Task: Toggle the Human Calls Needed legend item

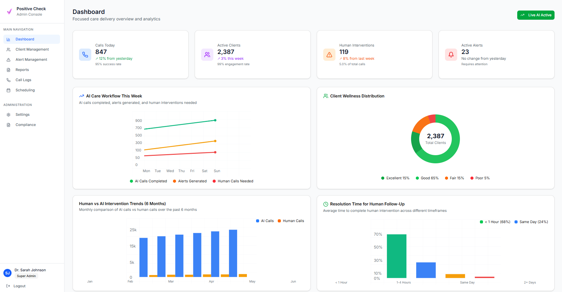Action: 233,181
